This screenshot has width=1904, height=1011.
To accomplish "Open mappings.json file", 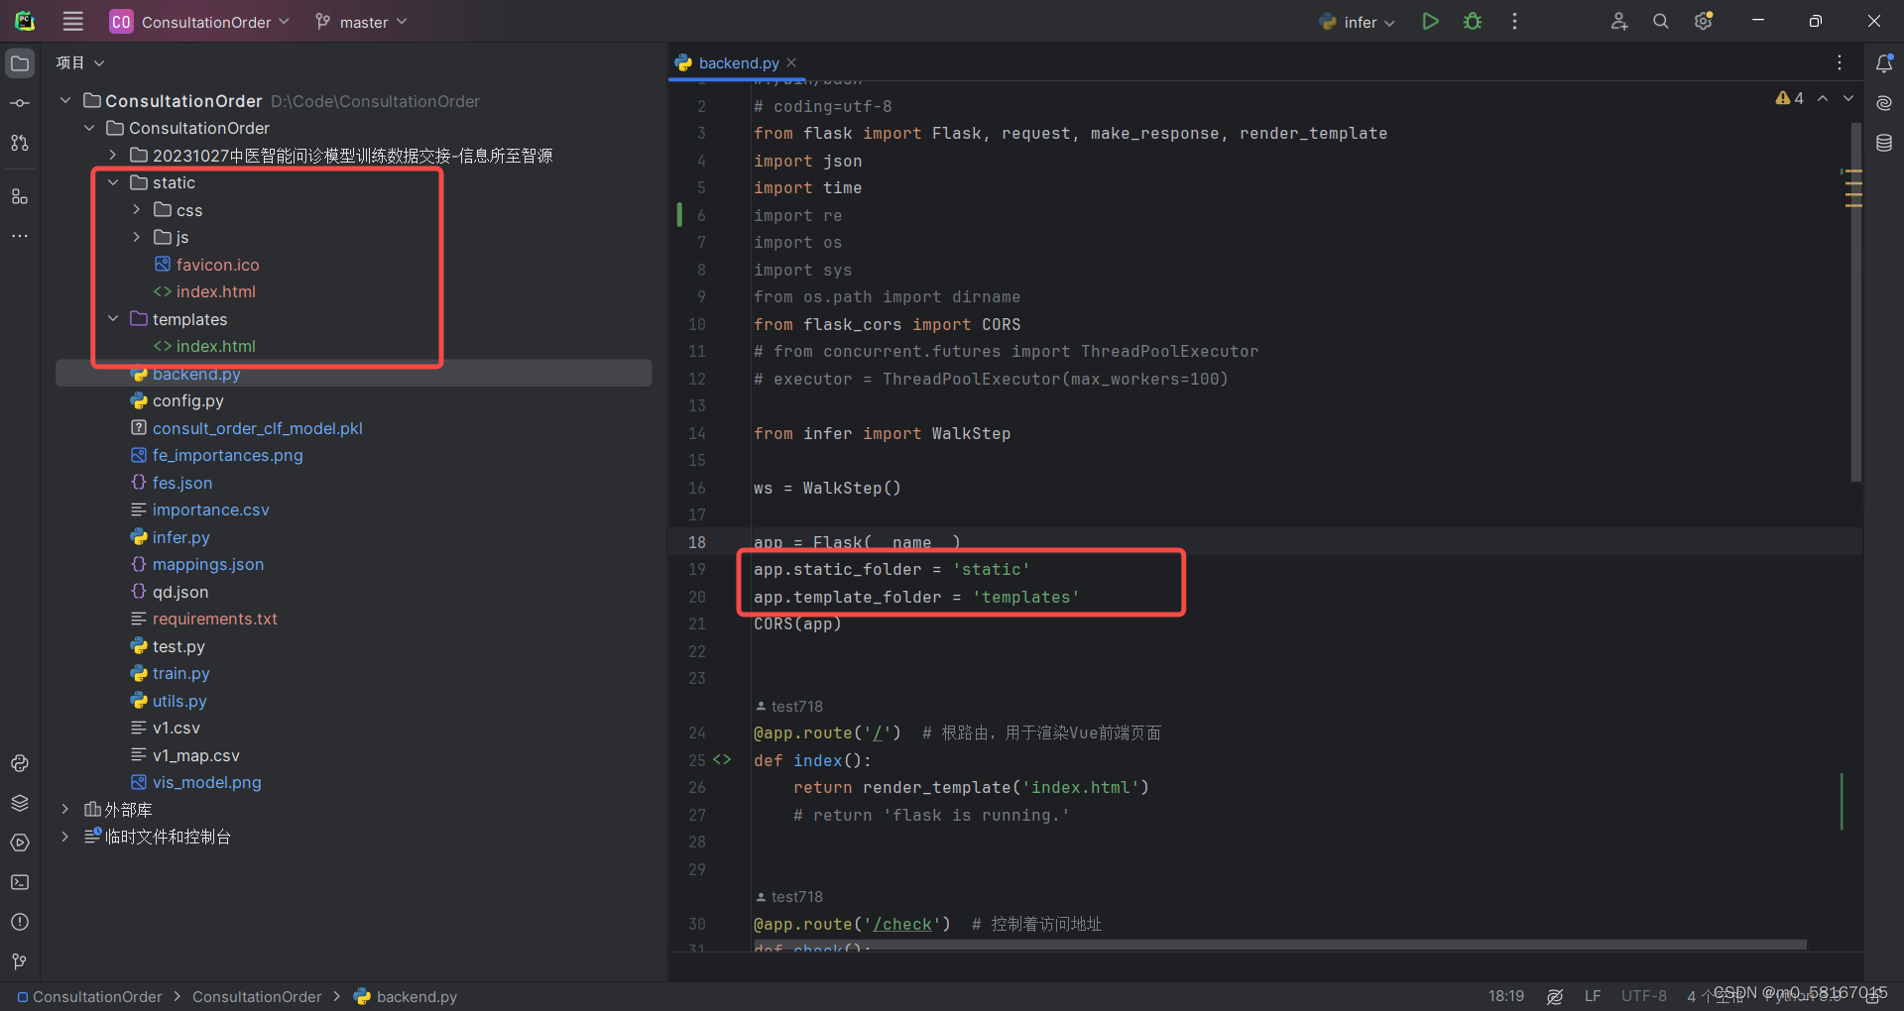I will coord(207,564).
